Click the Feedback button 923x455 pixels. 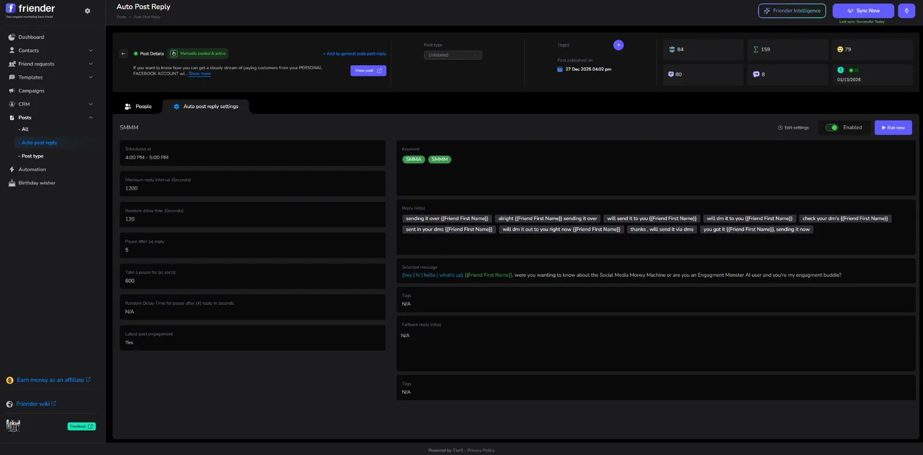[81, 426]
